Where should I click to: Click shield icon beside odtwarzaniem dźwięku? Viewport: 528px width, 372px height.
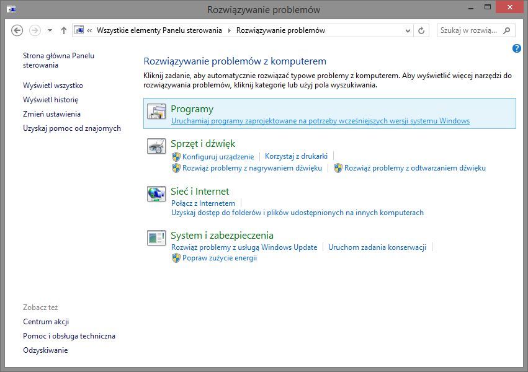[338, 168]
